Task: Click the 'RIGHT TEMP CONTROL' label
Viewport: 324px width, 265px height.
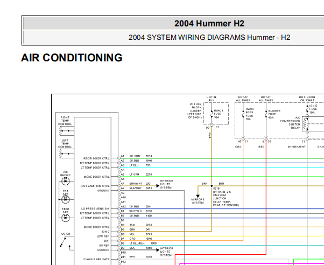Action: [65, 121]
